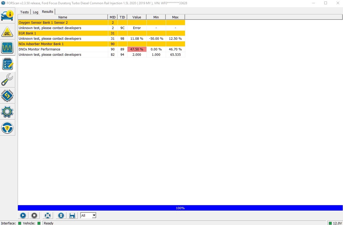Viewport: 343px width, 225px height.
Task: Open the steering wheel help section
Action: coord(7,128)
